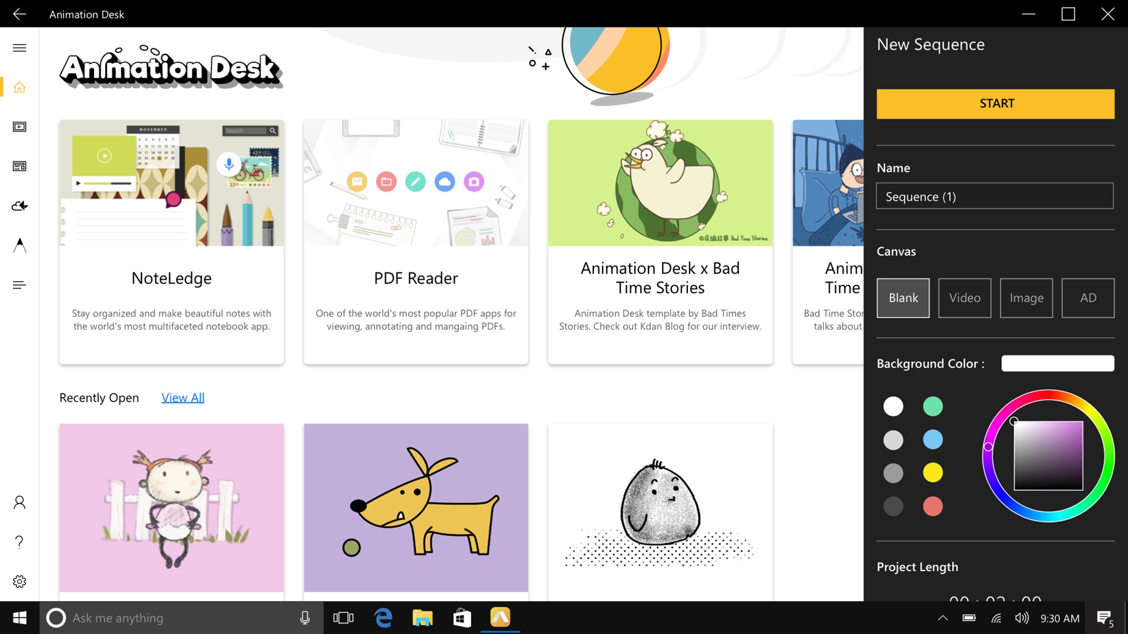Click the Ask me anything search box
This screenshot has height=634, width=1128.
(x=182, y=618)
